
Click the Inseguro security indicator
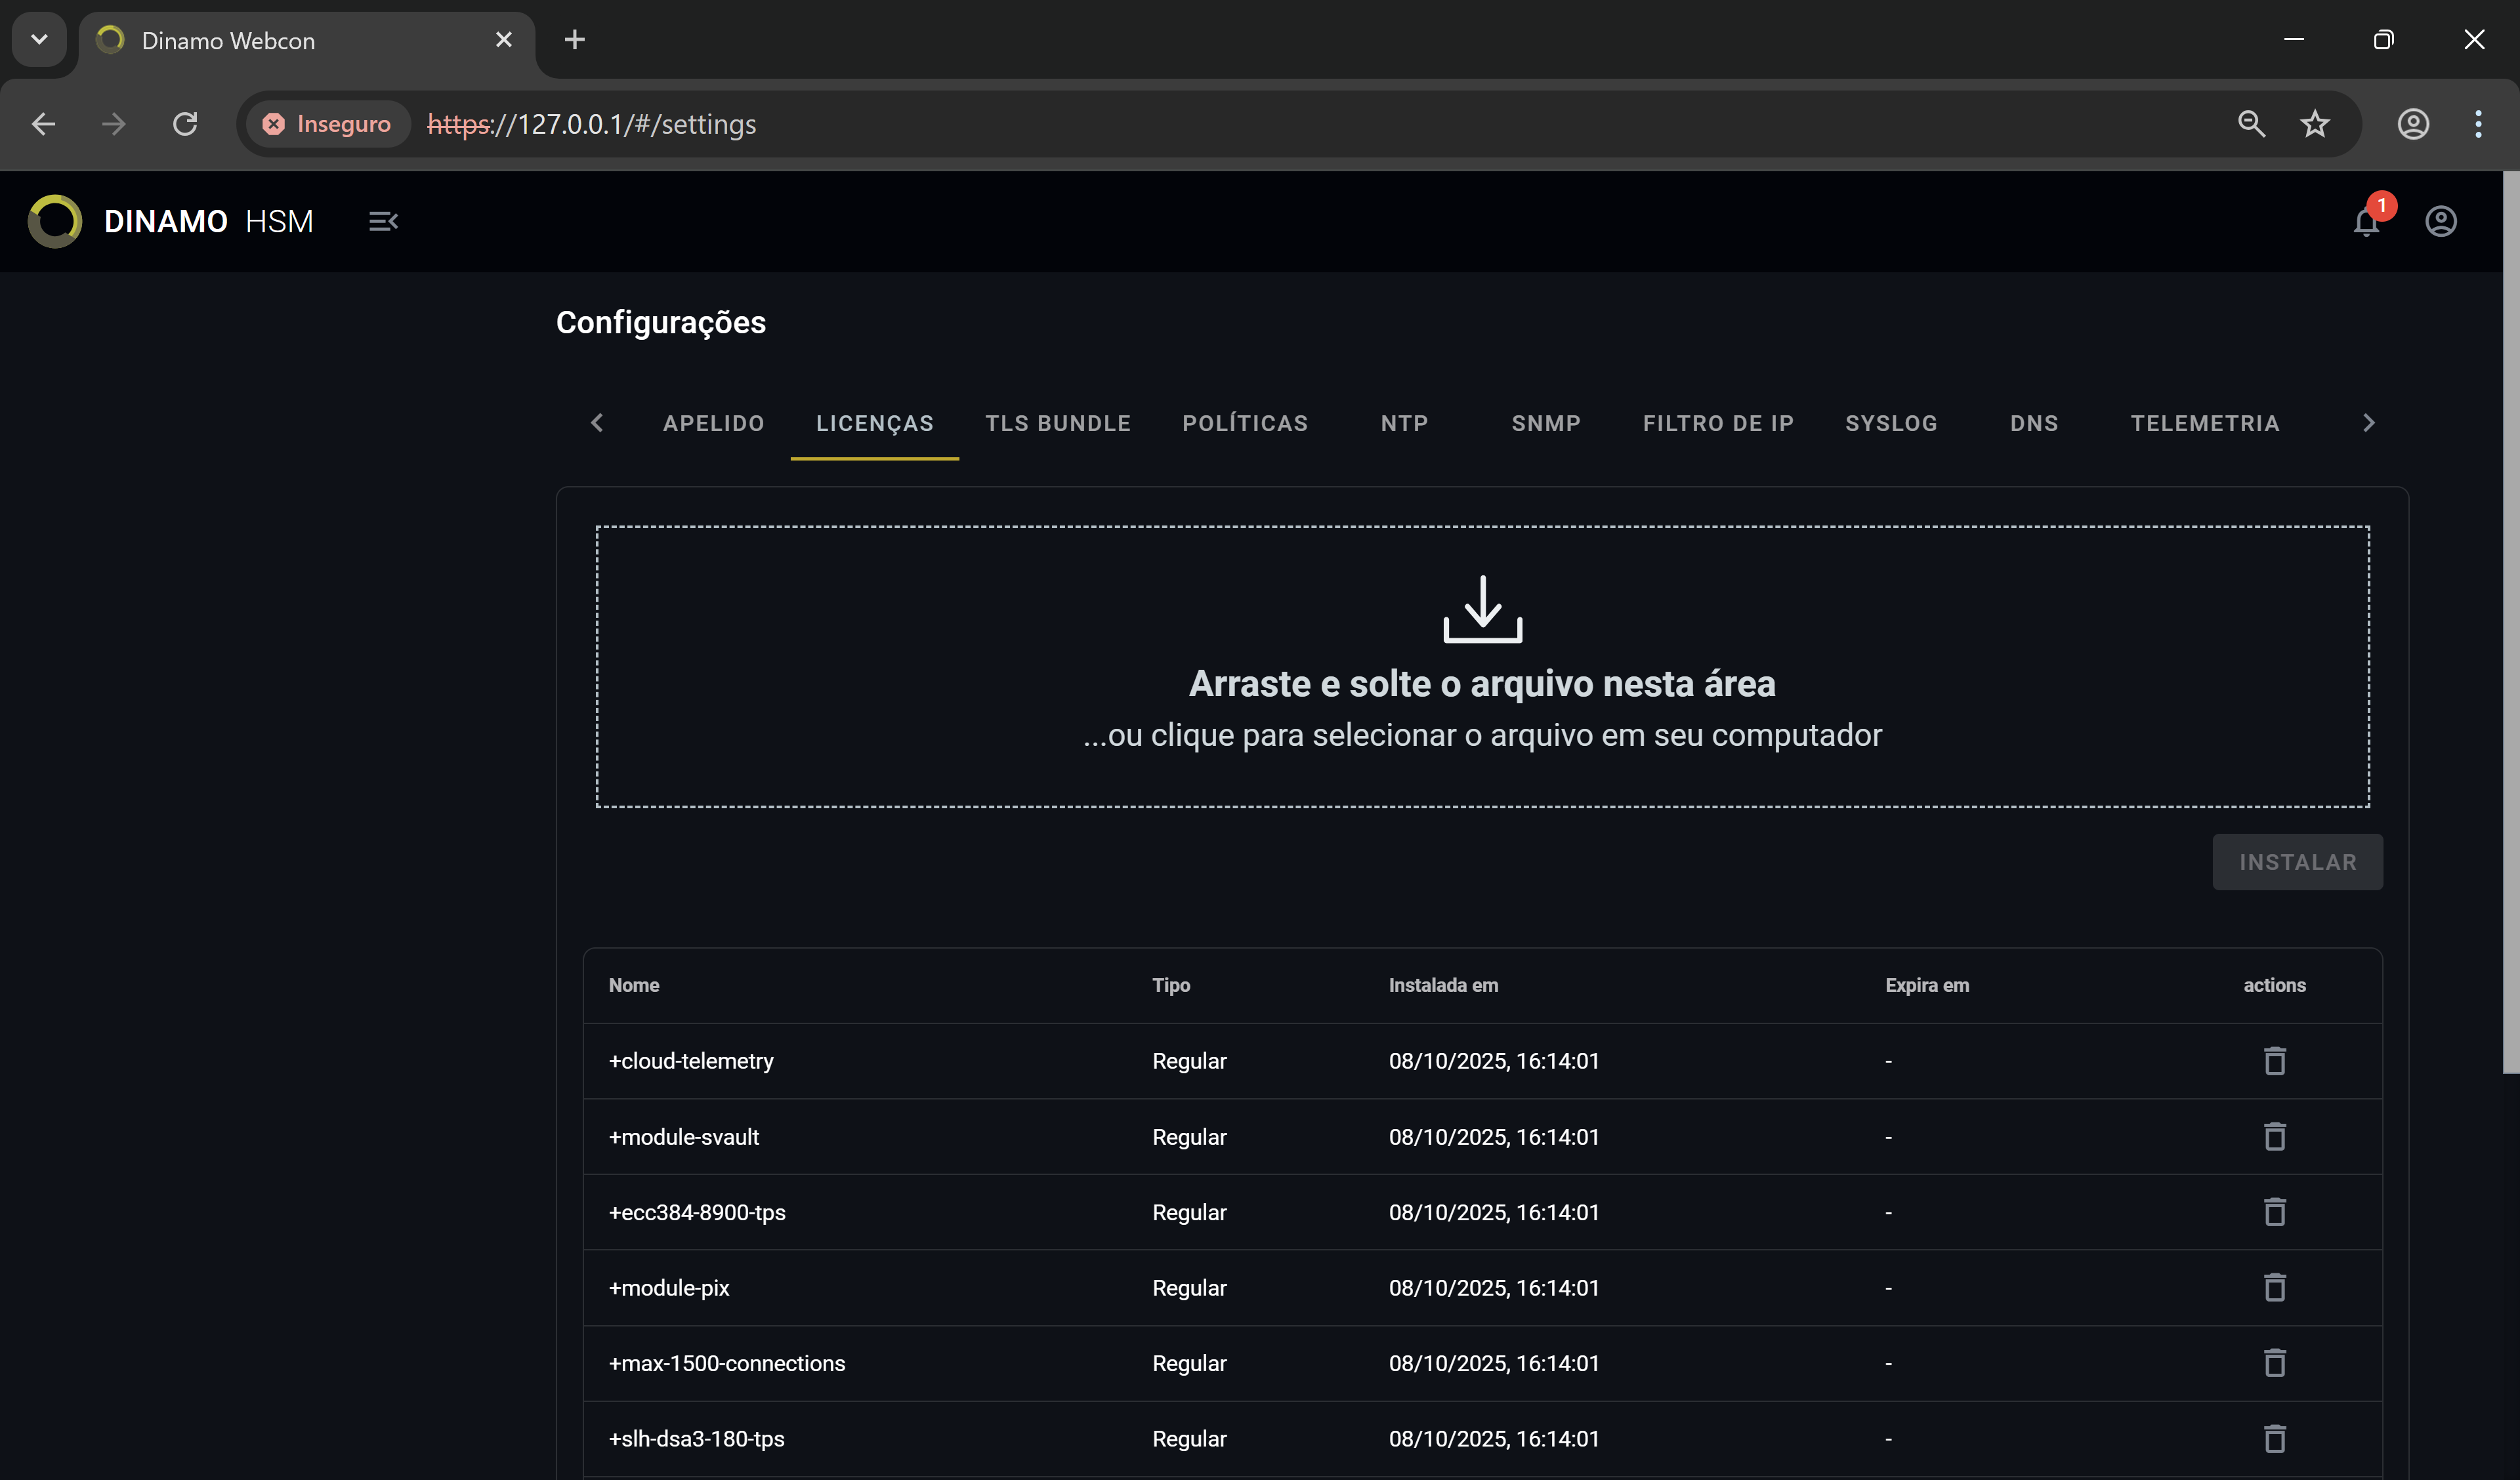[327, 124]
